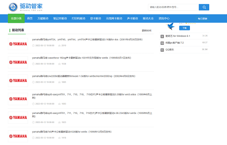Select the 驱动列表 tab heading
The height and width of the screenshot is (145, 227).
[18, 30]
